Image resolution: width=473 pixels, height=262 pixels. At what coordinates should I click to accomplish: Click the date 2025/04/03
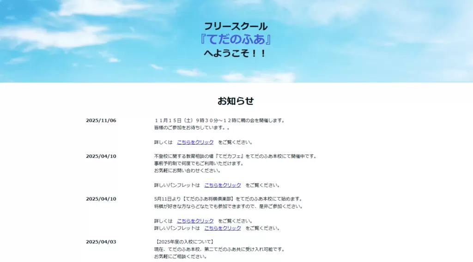(x=101, y=242)
